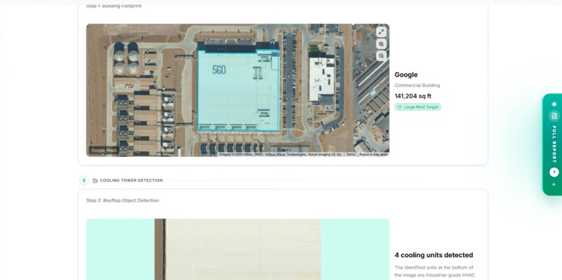The height and width of the screenshot is (280, 562).
Task: Open the map Terms link
Action: (x=351, y=155)
